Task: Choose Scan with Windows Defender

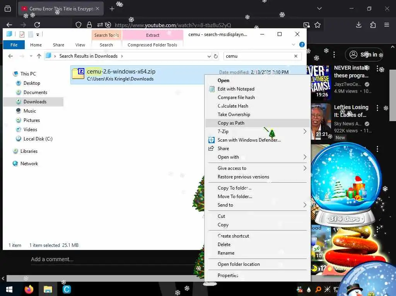Action: click(x=258, y=140)
